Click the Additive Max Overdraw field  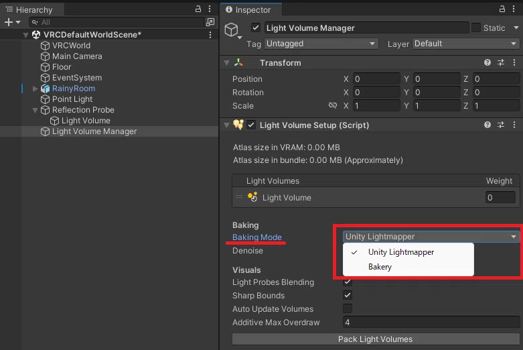tap(431, 322)
